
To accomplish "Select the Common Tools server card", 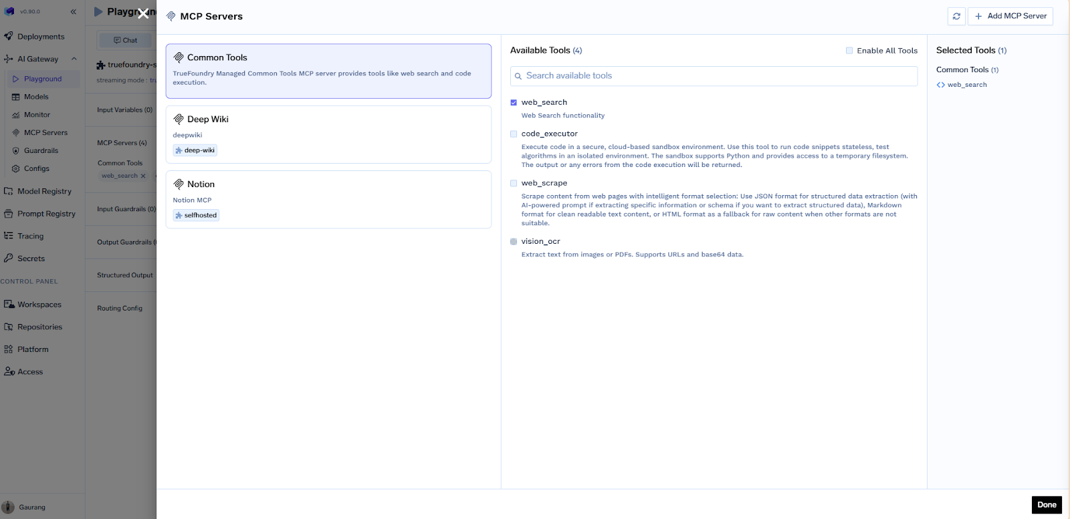I will pos(328,71).
